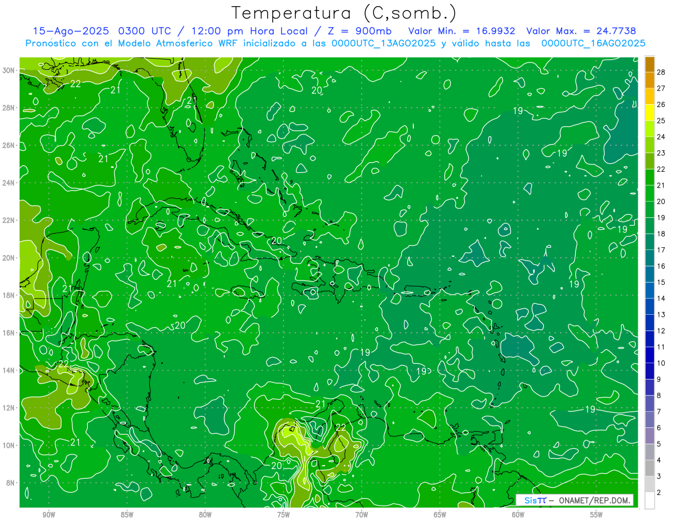Select the '15-Ago-2025' date text

(x=70, y=31)
